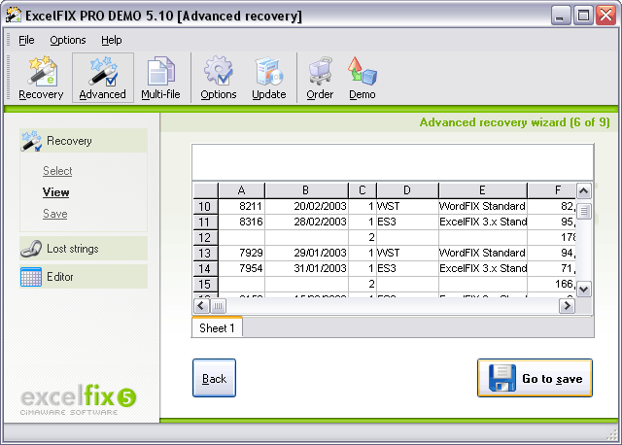This screenshot has height=445, width=622.
Task: Click the grid select-all corner cell
Action: [x=205, y=190]
